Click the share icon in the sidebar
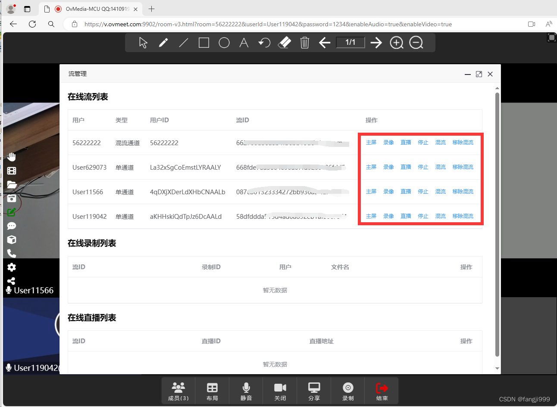This screenshot has width=557, height=407. (11, 281)
